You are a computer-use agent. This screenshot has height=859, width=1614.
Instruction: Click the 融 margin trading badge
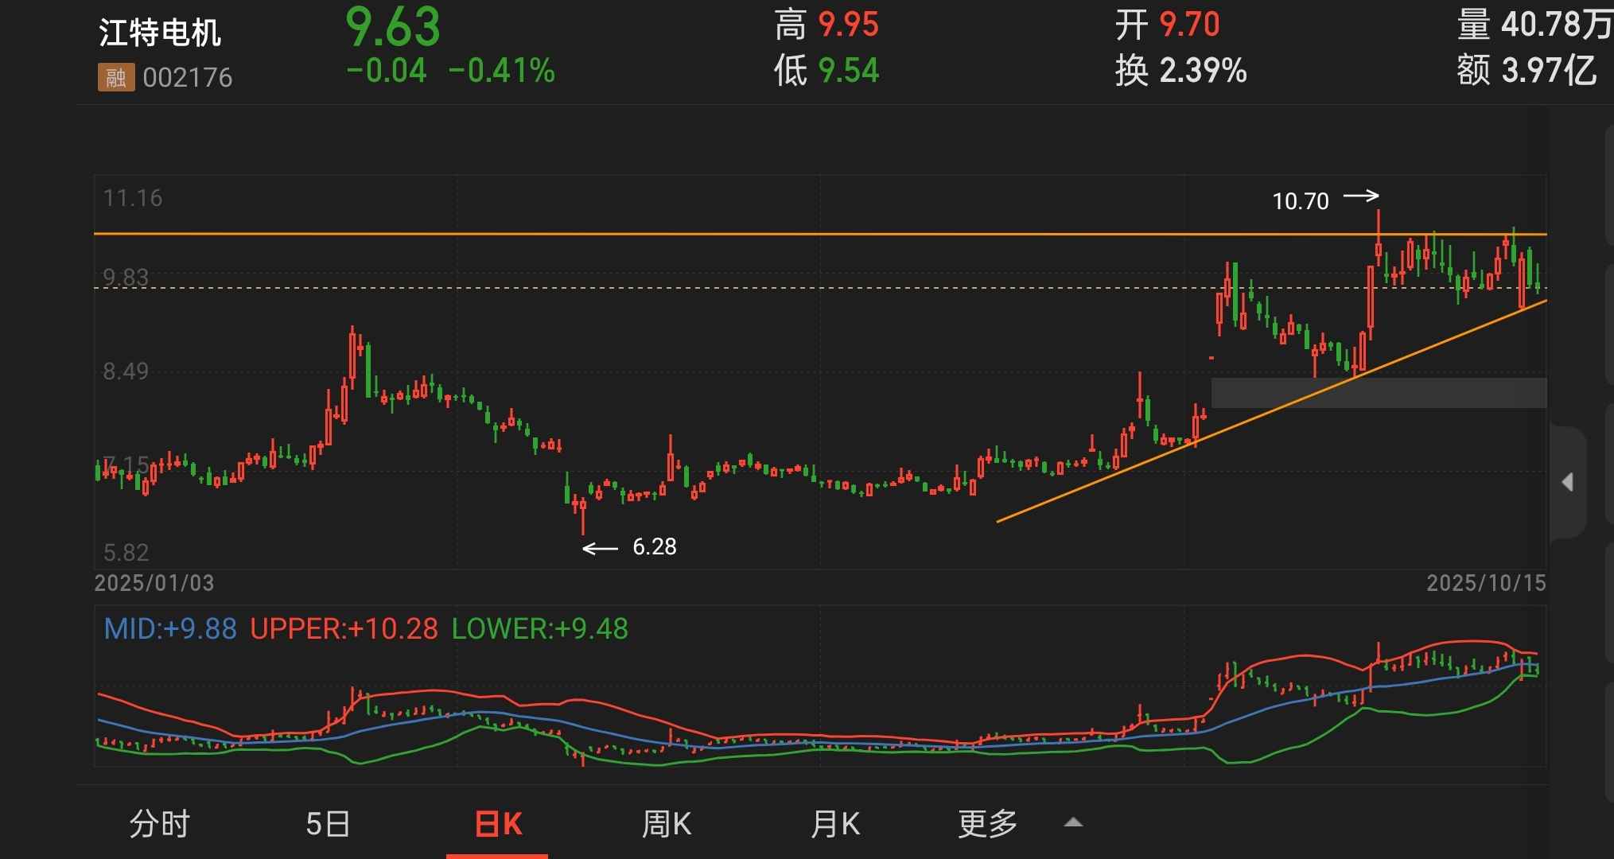point(115,77)
